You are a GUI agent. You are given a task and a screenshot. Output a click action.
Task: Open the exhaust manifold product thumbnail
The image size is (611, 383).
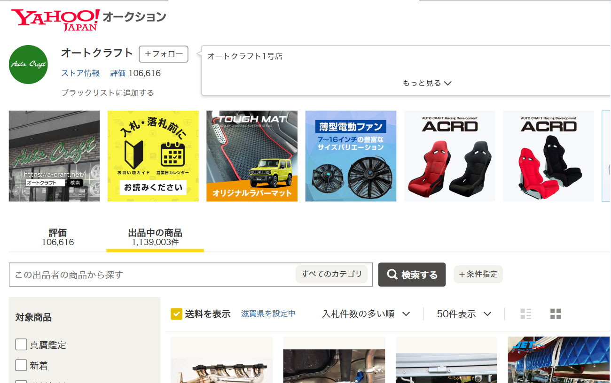coord(221,360)
